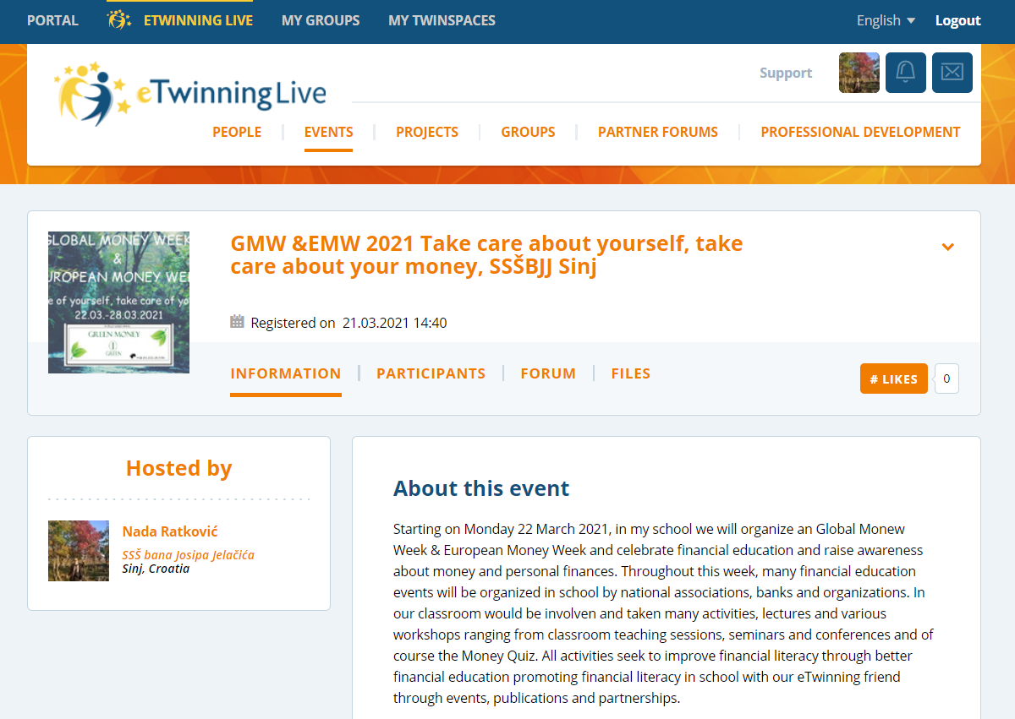Select ETWINNING LIVE in top bar
Viewport: 1015px width, 719px height.
click(198, 20)
